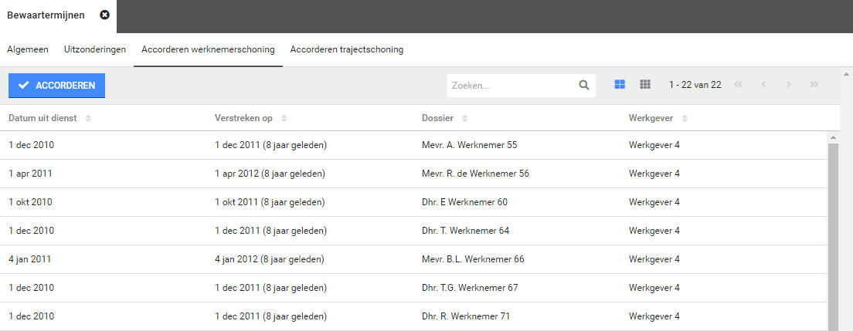Viewport: 853px width, 331px height.
Task: Go to previous page of results
Action: click(x=763, y=85)
